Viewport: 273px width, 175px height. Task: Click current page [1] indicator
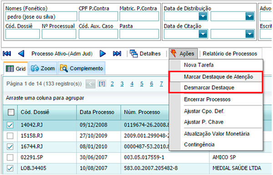point(102,84)
